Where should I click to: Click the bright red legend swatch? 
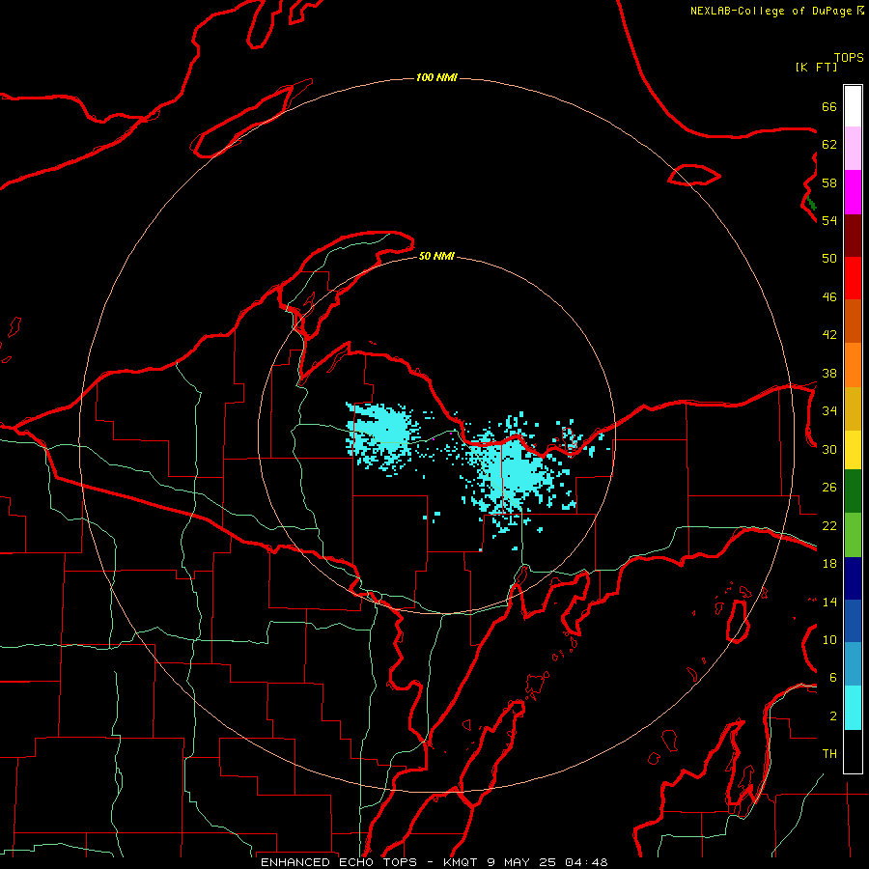click(x=853, y=278)
